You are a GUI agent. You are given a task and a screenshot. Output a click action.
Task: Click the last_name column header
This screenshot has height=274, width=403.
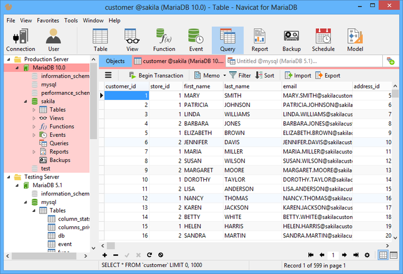click(252, 87)
